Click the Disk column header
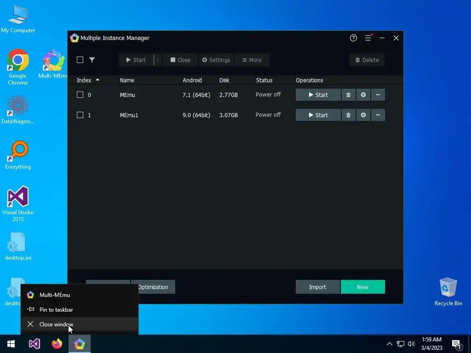The image size is (471, 353). point(224,80)
